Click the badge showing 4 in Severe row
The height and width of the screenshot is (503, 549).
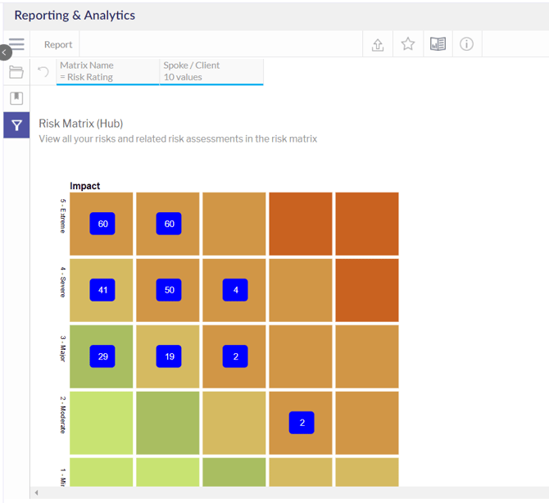[235, 290]
